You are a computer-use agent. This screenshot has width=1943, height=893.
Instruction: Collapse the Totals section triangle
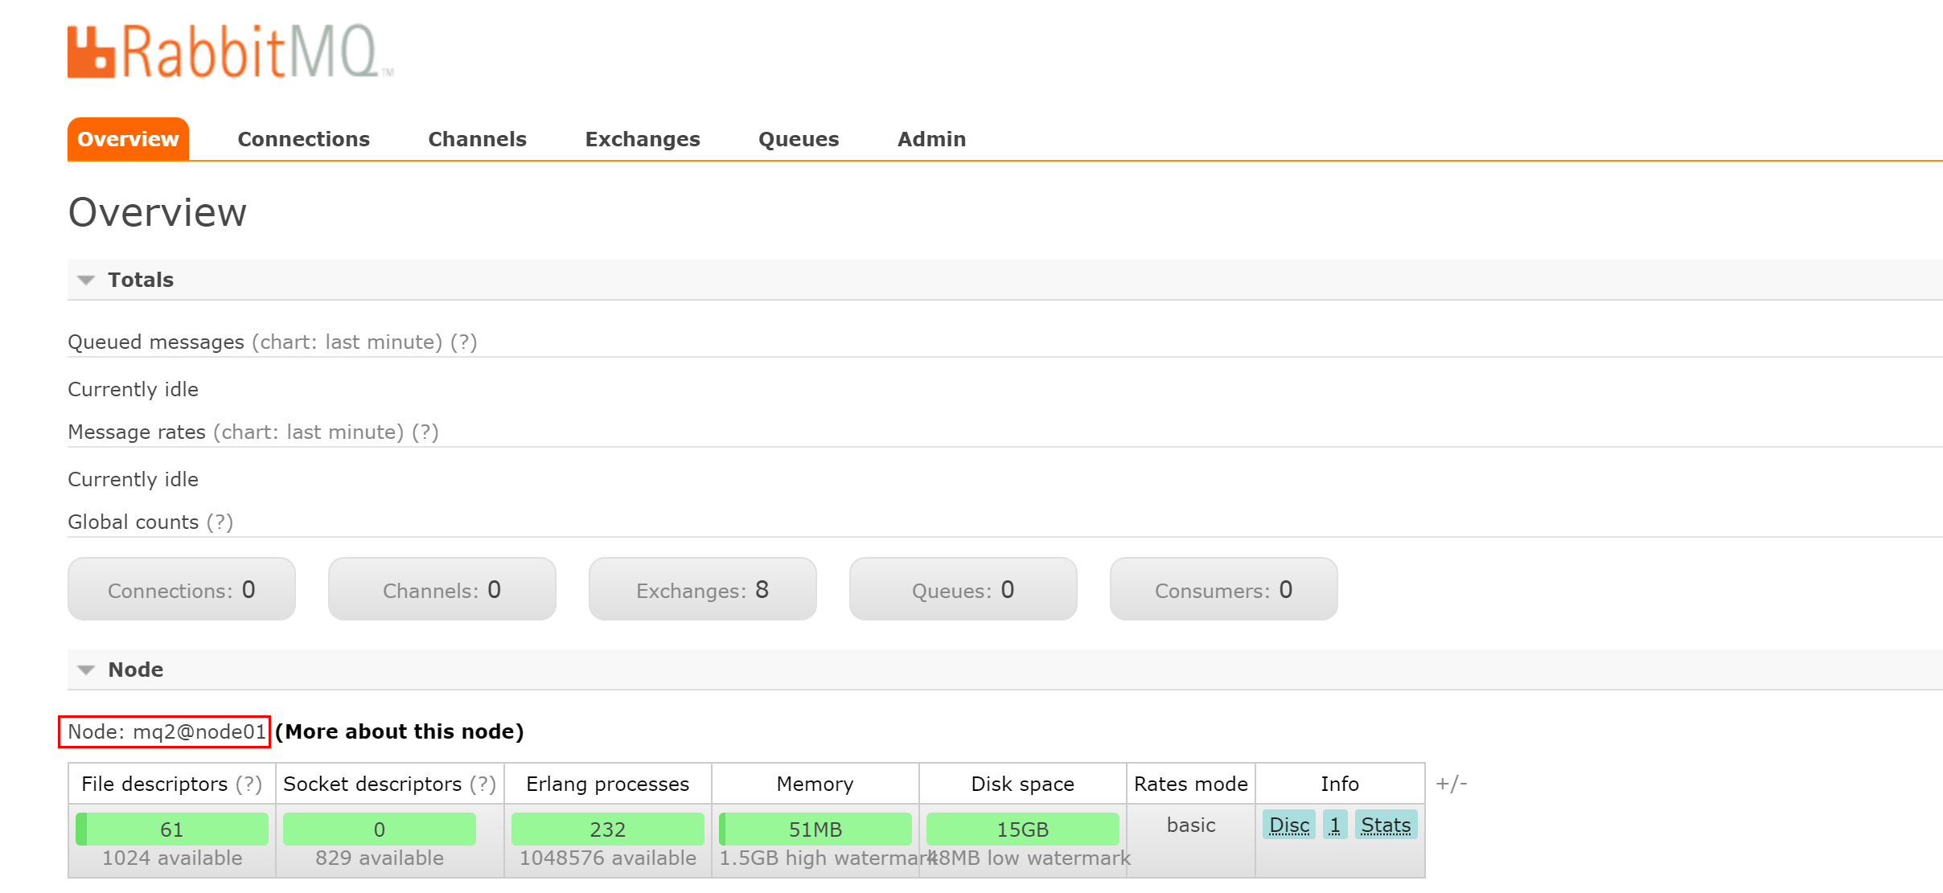coord(86,280)
